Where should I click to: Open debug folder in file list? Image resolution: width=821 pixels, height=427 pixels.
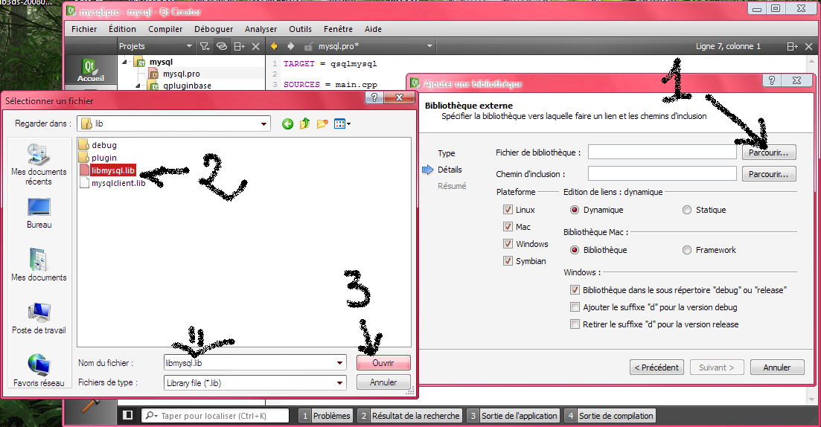pos(98,145)
